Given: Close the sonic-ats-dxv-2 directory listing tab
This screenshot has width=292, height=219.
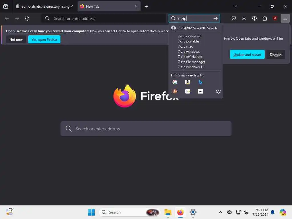Looking at the screenshot, I should click(x=72, y=6).
